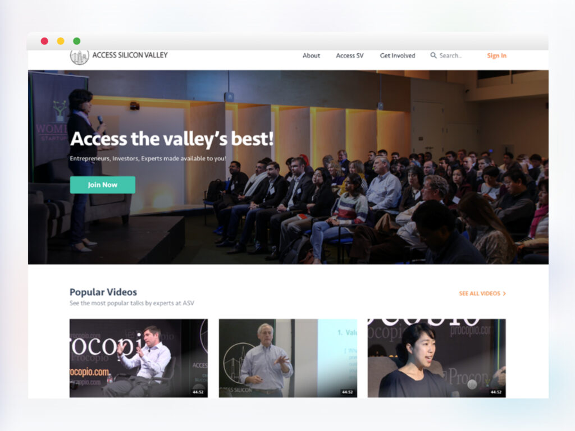This screenshot has height=431, width=575.
Task: Click the Join Now button
Action: point(103,185)
